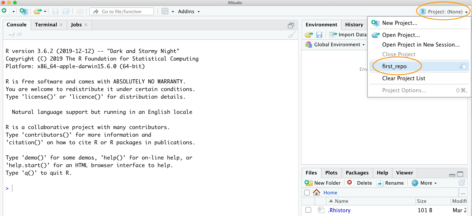This screenshot has height=216, width=472.
Task: Switch to the History tab
Action: [x=354, y=25]
